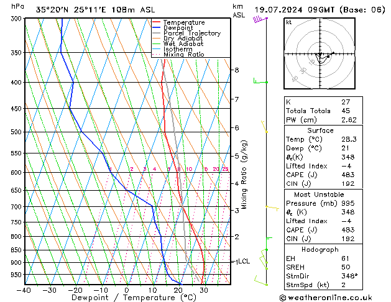The height and width of the screenshot is (302, 391).
Task: Select the 'Dewpoint' legend label
Action: pyautogui.click(x=178, y=28)
